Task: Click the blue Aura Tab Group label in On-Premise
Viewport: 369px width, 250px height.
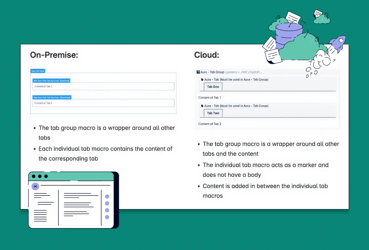Action: coord(38,71)
